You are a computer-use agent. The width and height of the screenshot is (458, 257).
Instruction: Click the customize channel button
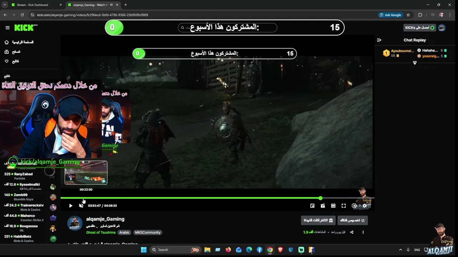(x=352, y=220)
